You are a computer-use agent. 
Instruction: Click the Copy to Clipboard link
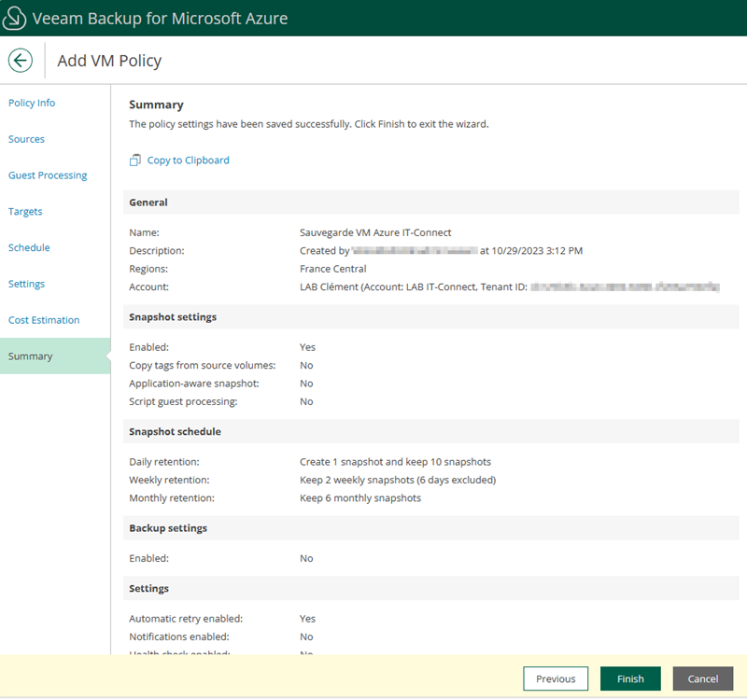tap(188, 161)
